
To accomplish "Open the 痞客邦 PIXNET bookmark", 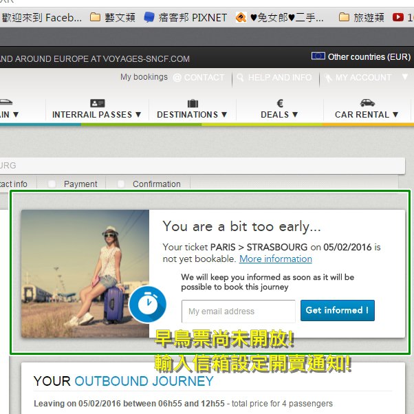I will coord(186,18).
